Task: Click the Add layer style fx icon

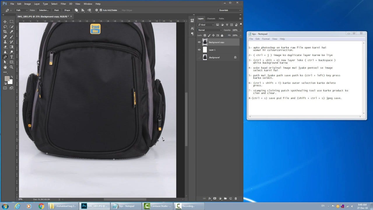Action: (210, 198)
